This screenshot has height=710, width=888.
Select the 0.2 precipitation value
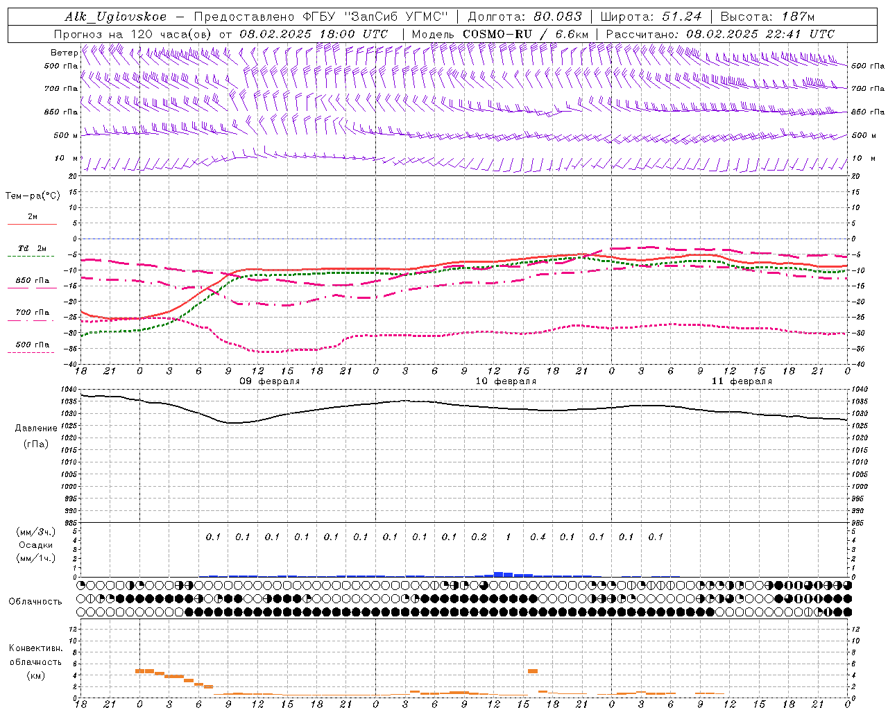coord(479,537)
